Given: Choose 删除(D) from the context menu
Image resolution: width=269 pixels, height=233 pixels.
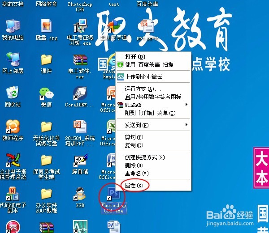Looking at the screenshot, I should [x=153, y=165].
